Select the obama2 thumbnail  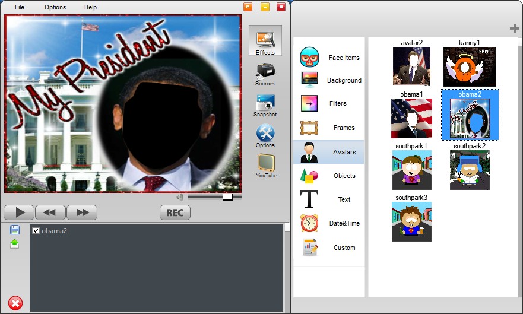point(470,118)
